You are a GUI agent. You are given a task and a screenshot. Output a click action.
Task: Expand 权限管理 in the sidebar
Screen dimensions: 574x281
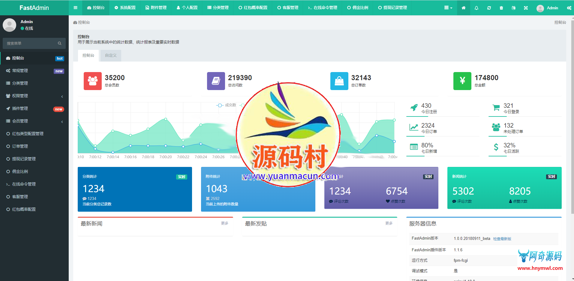pos(34,96)
